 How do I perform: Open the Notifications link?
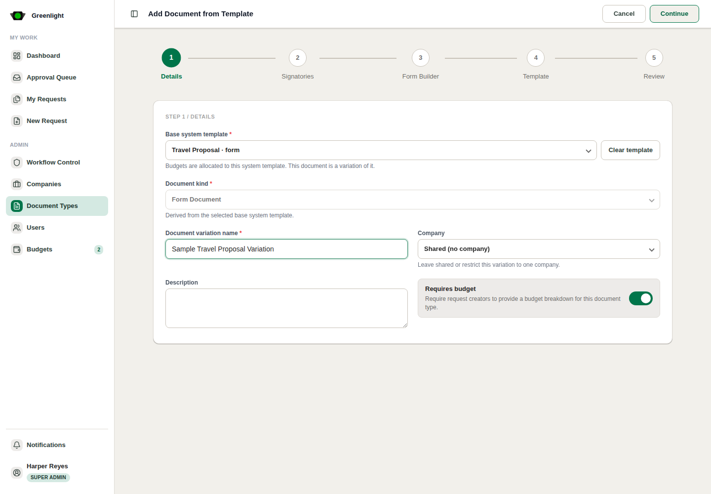pos(57,445)
